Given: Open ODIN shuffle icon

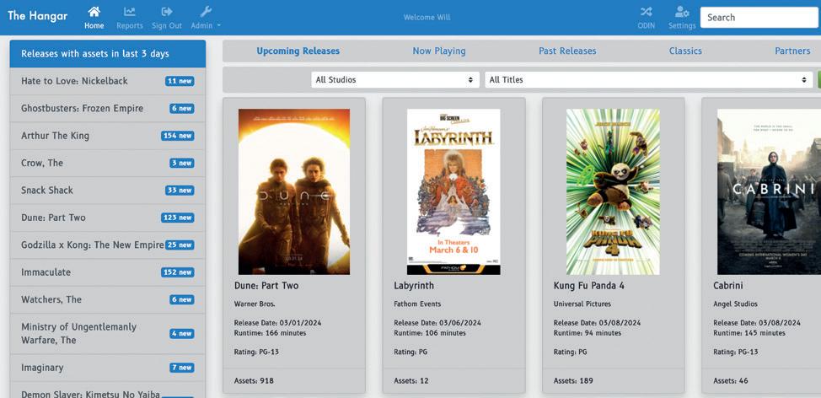Looking at the screenshot, I should 647,12.
